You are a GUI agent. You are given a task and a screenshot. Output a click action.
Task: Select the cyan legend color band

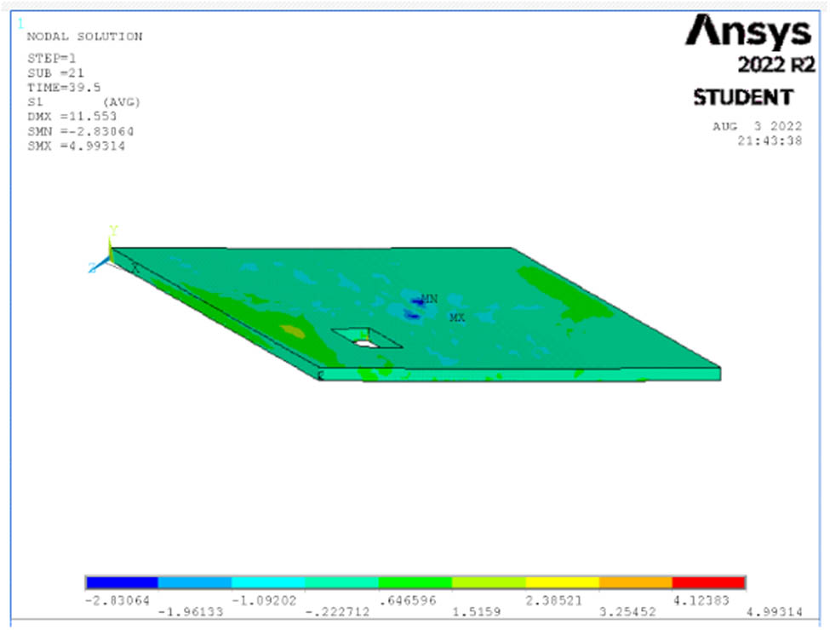pyautogui.click(x=268, y=582)
